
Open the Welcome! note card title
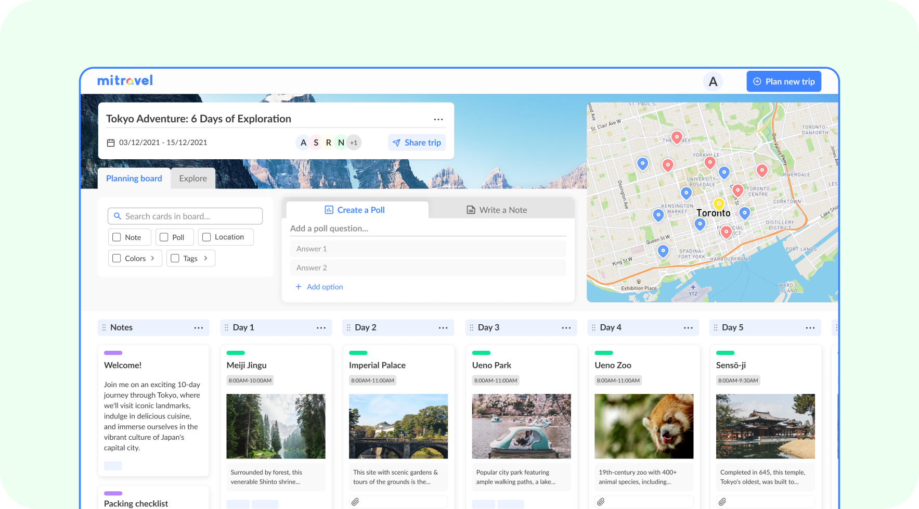pos(123,365)
